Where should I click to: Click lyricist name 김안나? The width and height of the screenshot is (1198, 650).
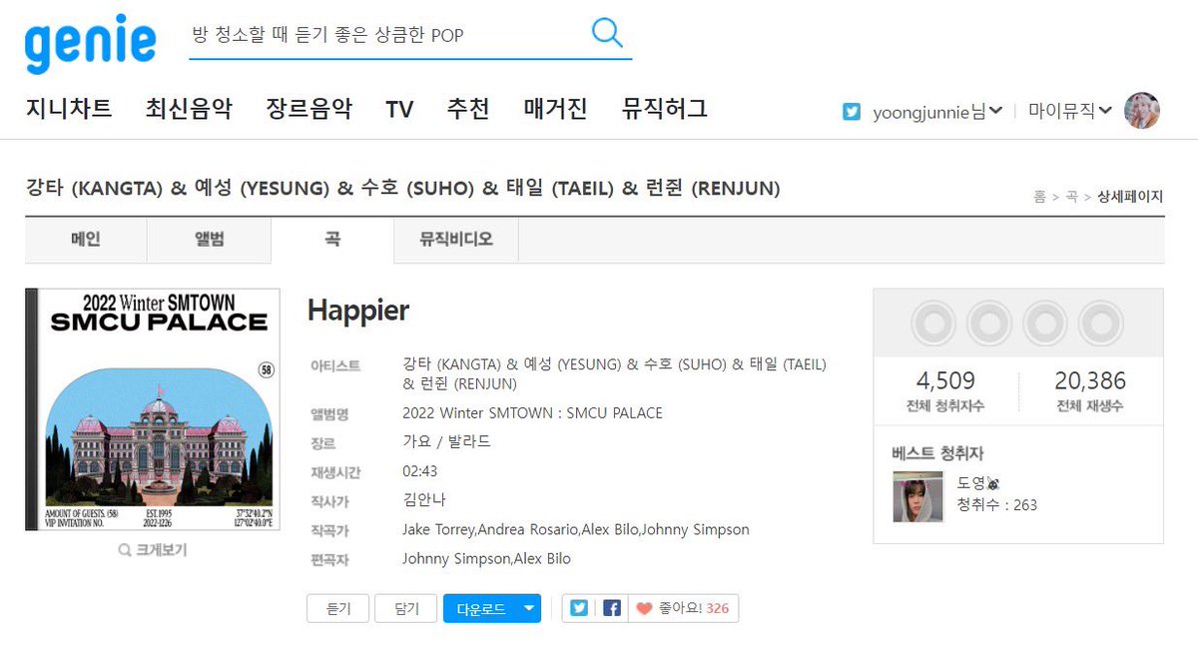pos(422,500)
